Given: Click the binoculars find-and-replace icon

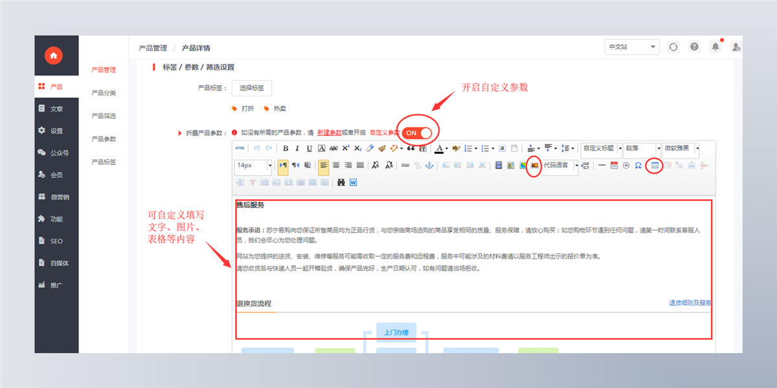Looking at the screenshot, I should point(341,182).
